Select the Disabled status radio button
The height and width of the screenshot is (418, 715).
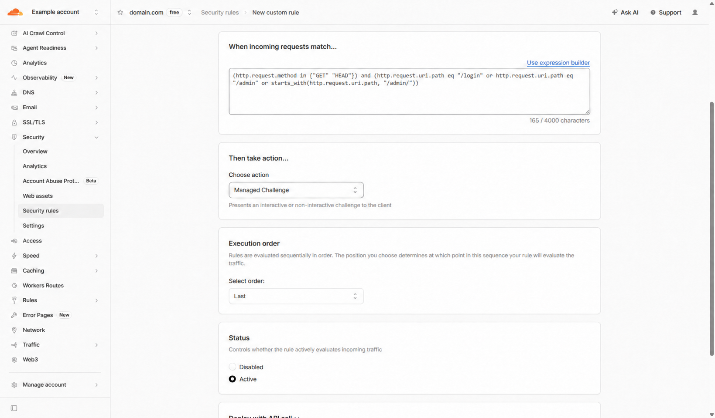[x=233, y=367]
